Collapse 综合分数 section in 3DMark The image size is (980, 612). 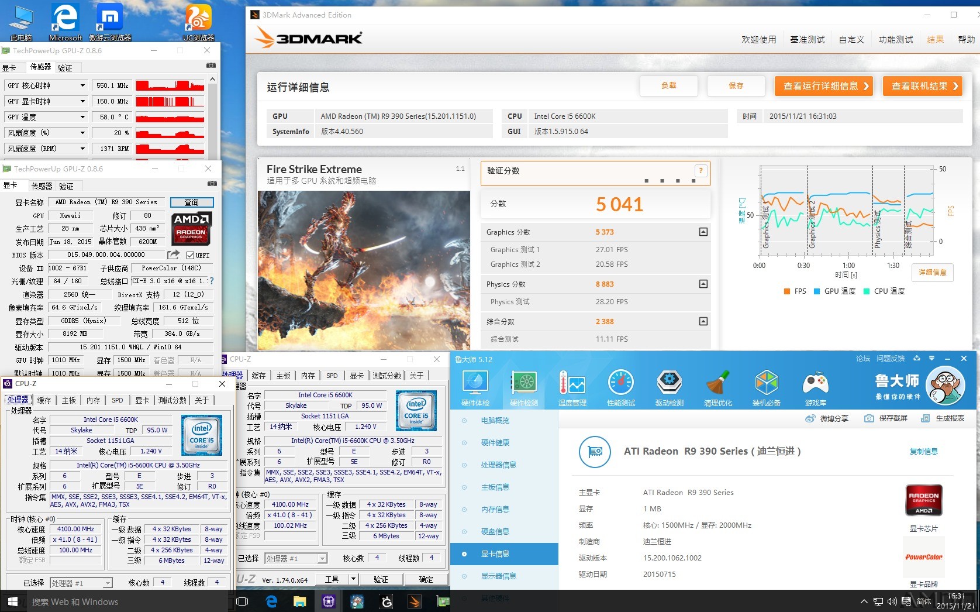pos(703,321)
